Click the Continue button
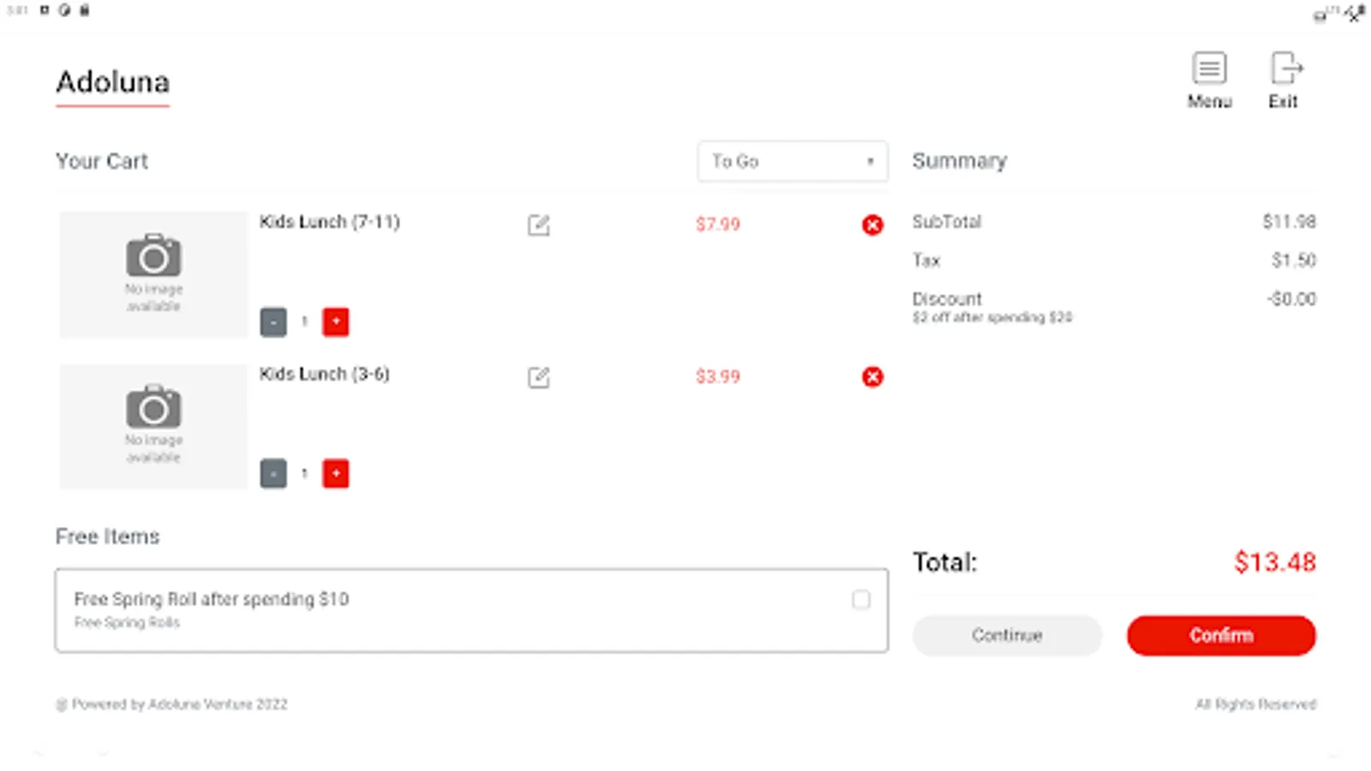Screen dimensions: 1371x771 tap(1007, 636)
